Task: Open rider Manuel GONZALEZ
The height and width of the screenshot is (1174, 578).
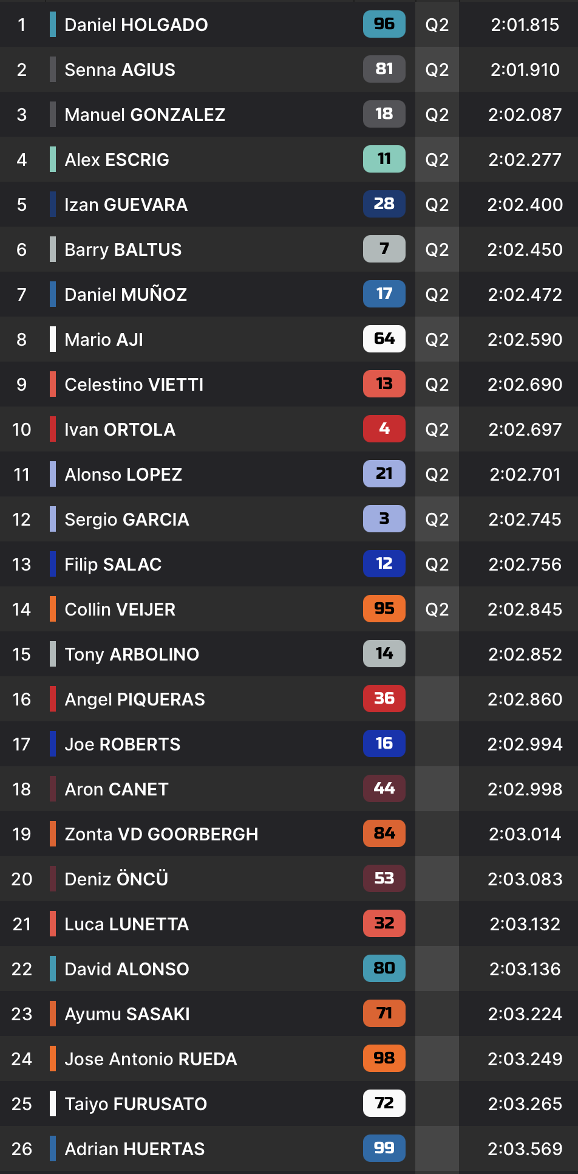Action: click(x=145, y=115)
